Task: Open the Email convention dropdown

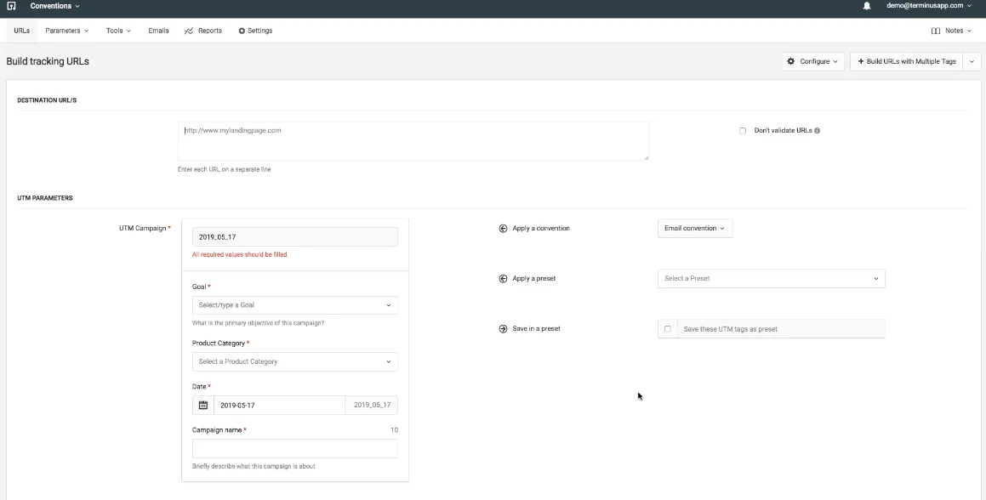Action: (x=694, y=228)
